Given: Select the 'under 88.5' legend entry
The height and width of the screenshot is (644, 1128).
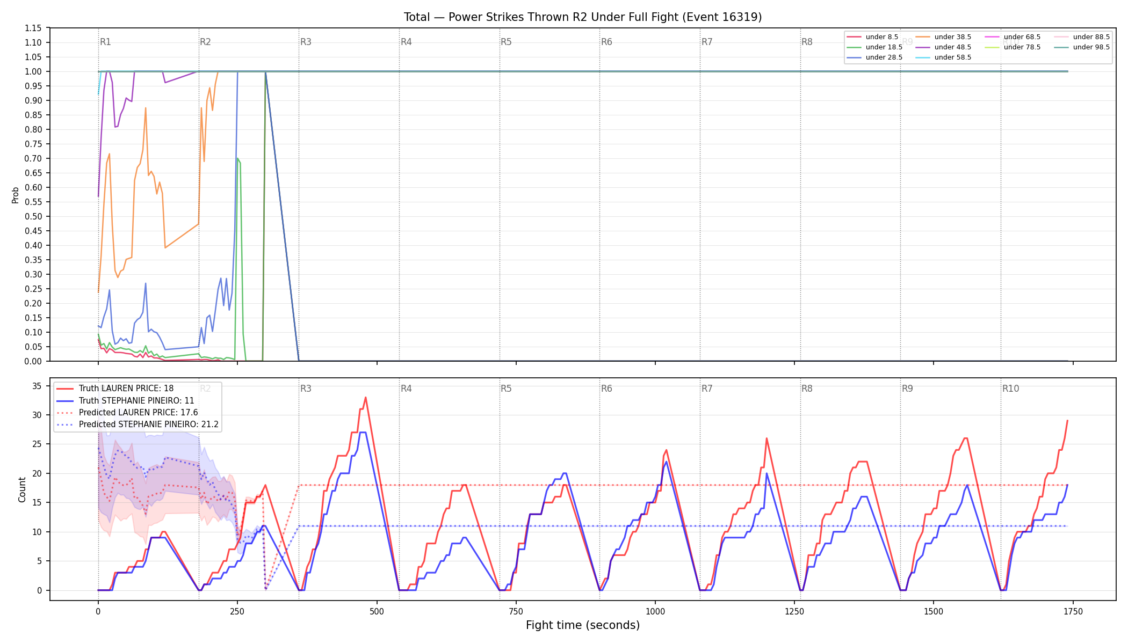Looking at the screenshot, I should [x=1082, y=37].
